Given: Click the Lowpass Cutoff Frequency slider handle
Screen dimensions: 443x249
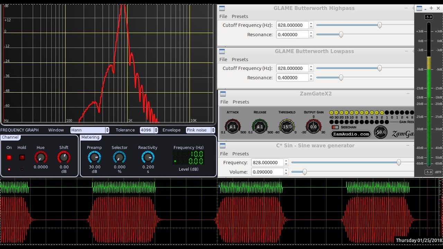Looking at the screenshot, I should [x=380, y=68].
